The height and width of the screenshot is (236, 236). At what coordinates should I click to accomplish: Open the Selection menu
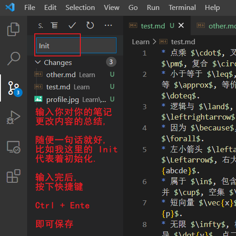[80, 8]
